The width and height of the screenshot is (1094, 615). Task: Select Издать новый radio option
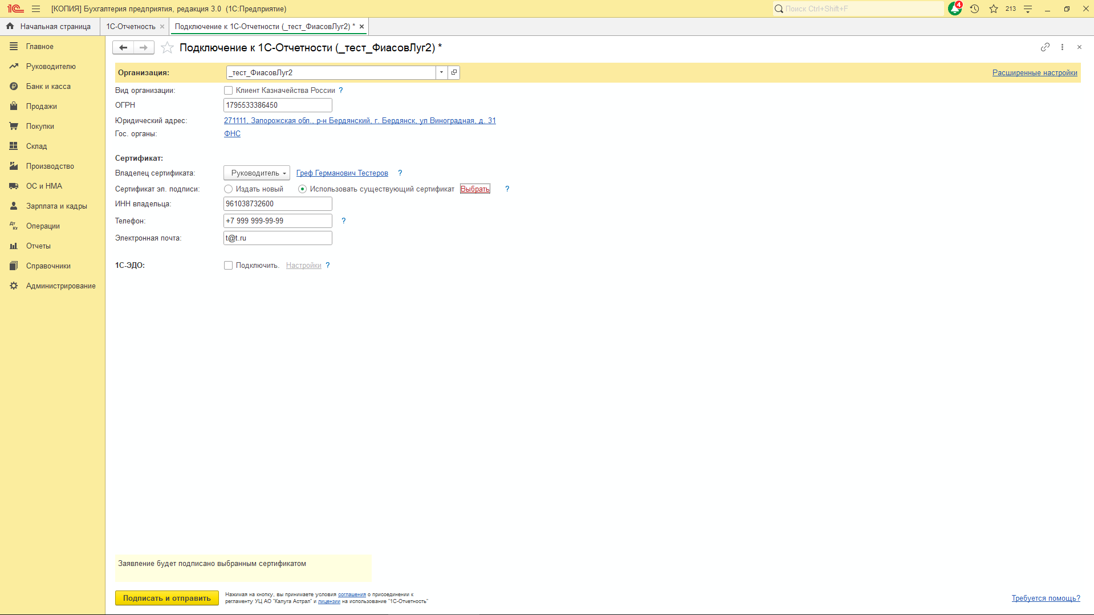pyautogui.click(x=228, y=189)
